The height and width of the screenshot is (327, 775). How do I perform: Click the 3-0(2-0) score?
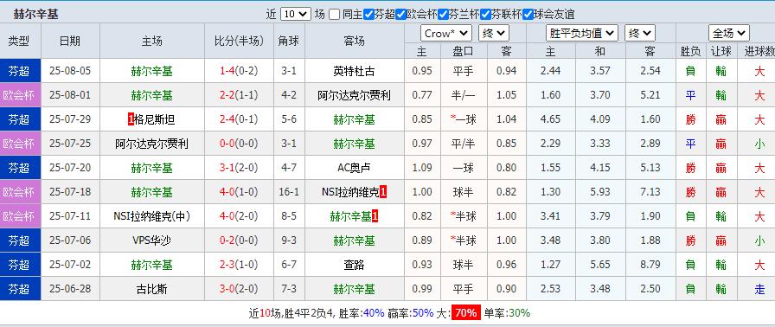pyautogui.click(x=239, y=289)
